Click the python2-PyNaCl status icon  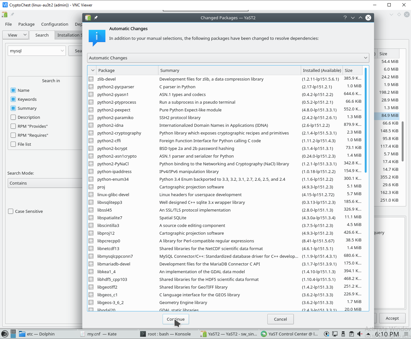(x=91, y=164)
